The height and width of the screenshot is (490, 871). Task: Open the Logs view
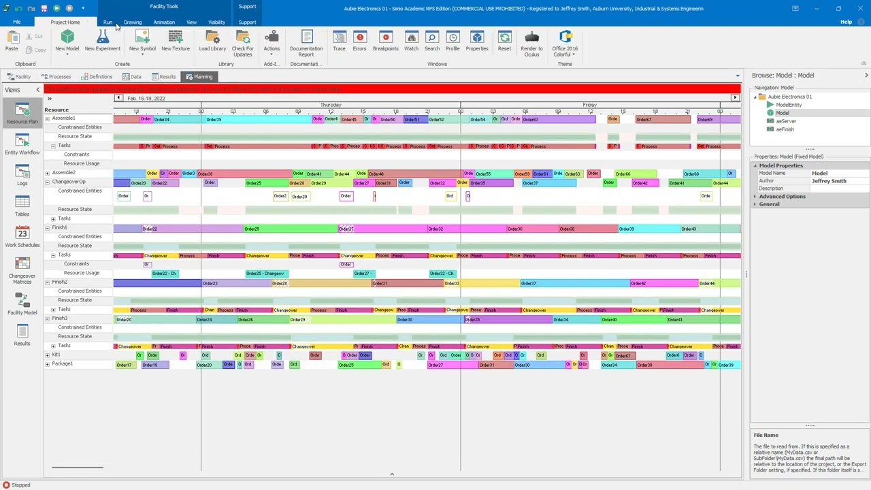[22, 175]
